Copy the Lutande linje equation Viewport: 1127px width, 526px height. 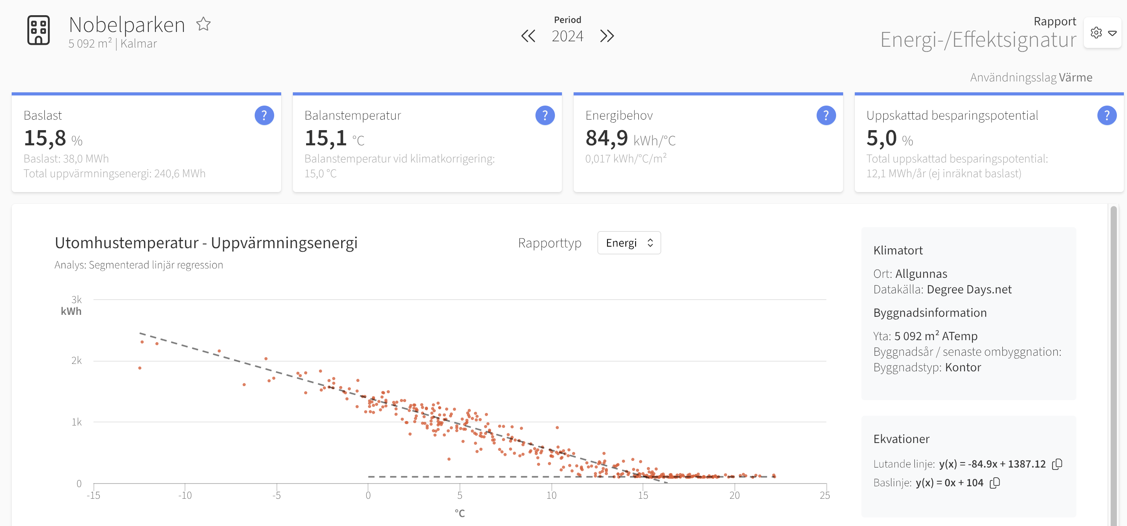(x=1057, y=464)
